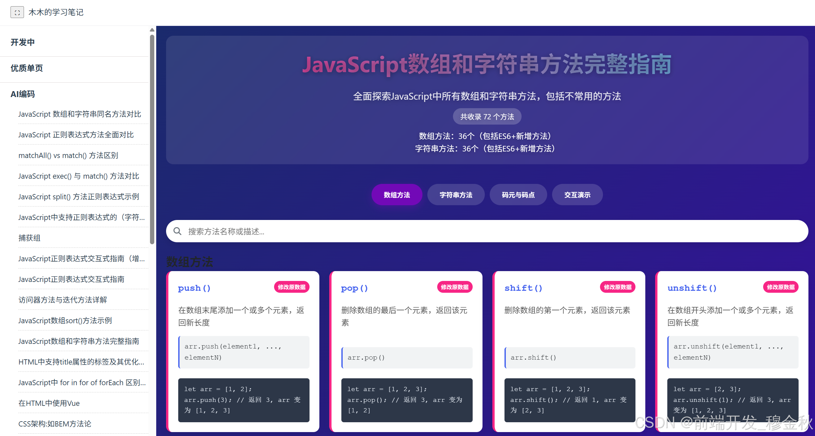Open matchAll() vs match() 方法区别 link
The height and width of the screenshot is (436, 815).
pyautogui.click(x=68, y=155)
